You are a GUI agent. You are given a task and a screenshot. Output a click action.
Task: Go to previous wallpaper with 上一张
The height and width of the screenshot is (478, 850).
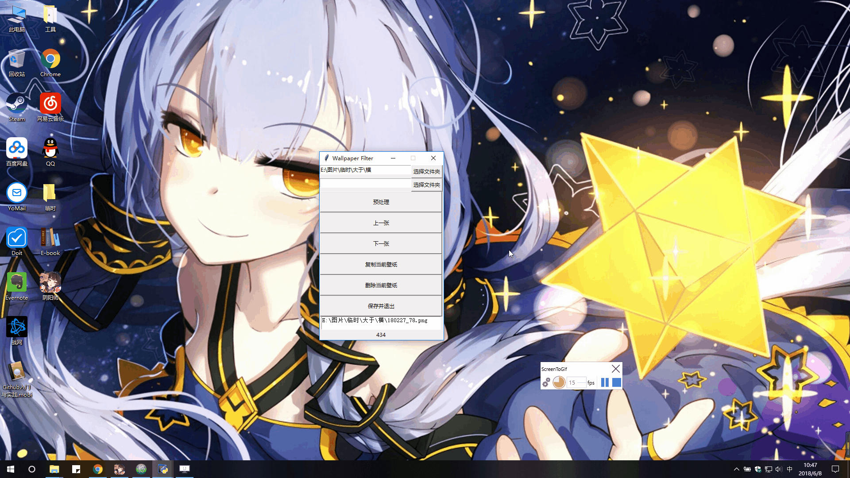(x=381, y=223)
